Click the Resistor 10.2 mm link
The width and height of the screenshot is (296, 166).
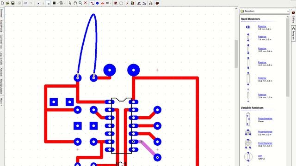pyautogui.click(x=262, y=48)
